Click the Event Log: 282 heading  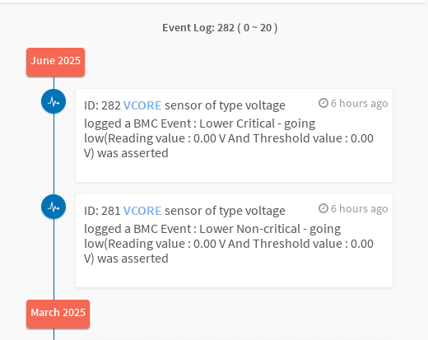point(220,28)
